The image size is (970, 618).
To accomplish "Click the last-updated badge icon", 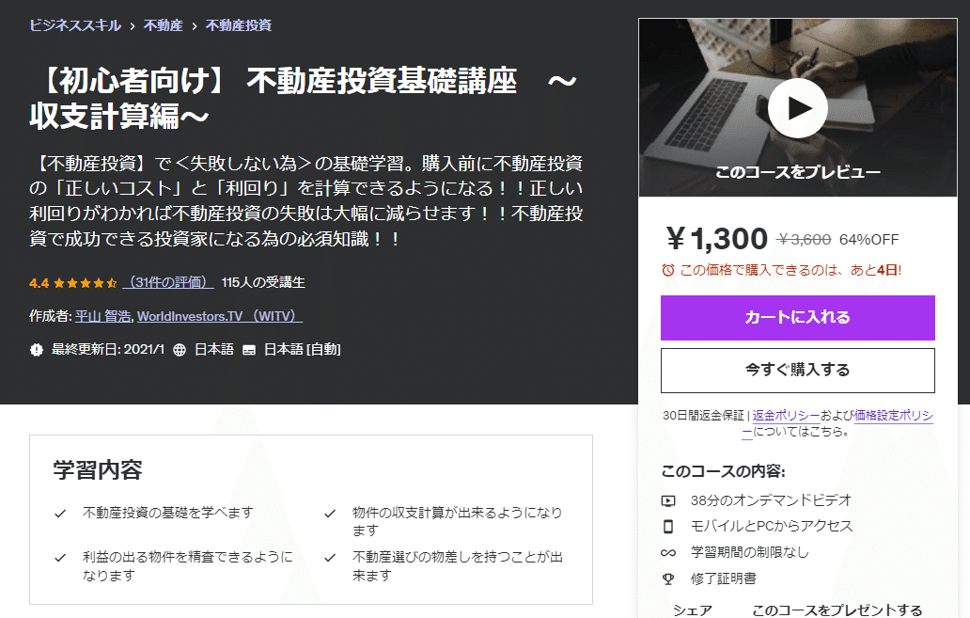I will pyautogui.click(x=37, y=350).
